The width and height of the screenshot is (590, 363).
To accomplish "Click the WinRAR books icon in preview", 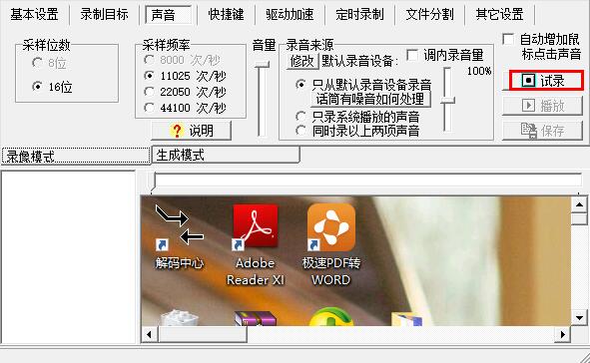I will point(256,318).
